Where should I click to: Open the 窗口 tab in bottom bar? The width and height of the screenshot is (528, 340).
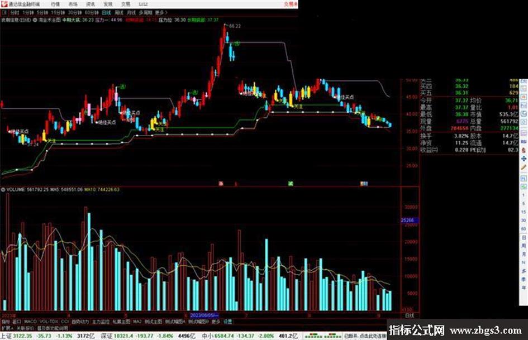tap(17, 322)
